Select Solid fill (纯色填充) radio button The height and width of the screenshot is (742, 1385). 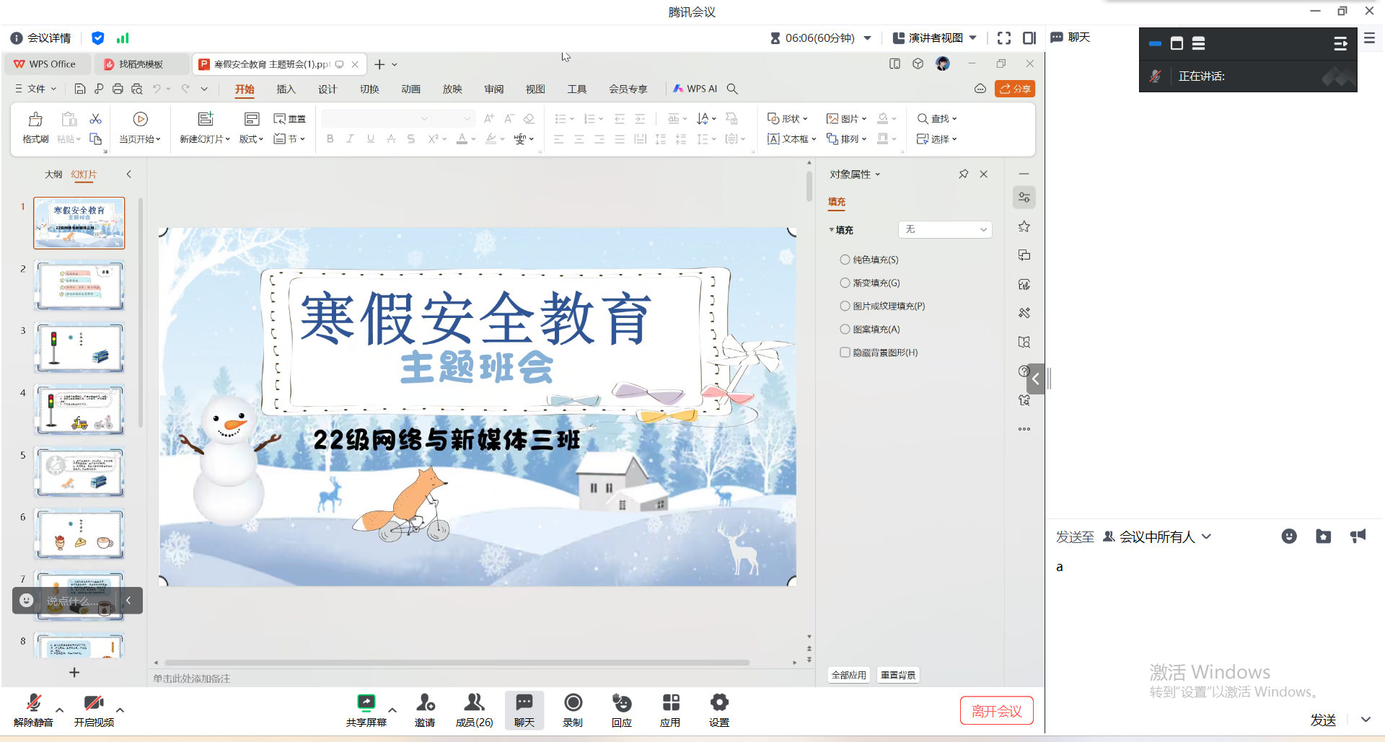pyautogui.click(x=845, y=260)
